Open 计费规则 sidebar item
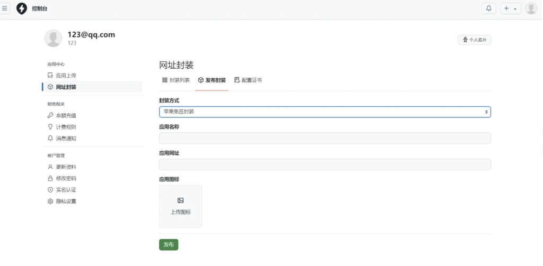 66,127
